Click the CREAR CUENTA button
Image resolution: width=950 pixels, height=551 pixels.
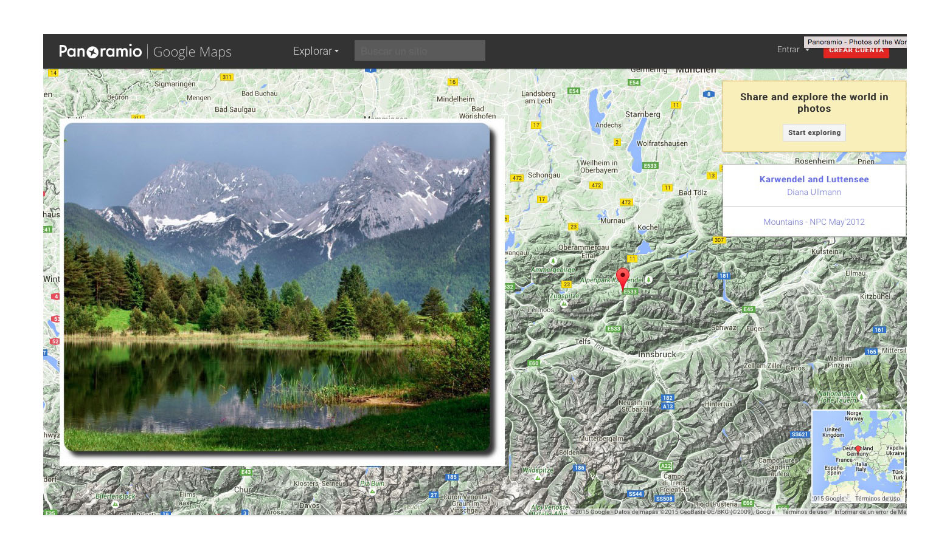[856, 50]
